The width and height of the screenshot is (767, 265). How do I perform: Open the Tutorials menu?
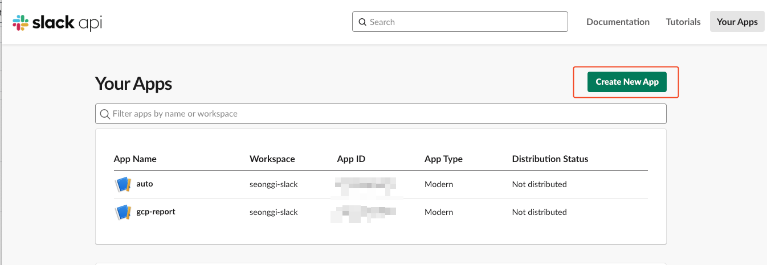point(683,22)
